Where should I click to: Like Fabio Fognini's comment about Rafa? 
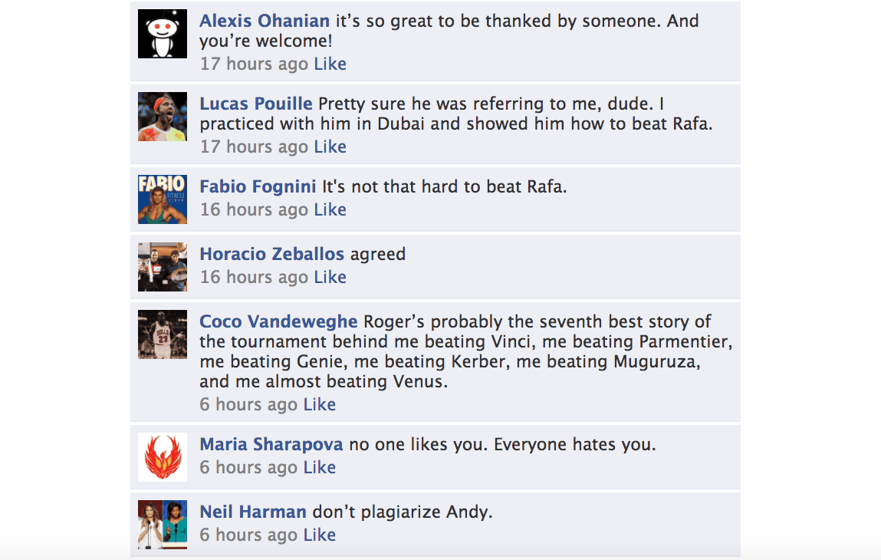coord(330,210)
